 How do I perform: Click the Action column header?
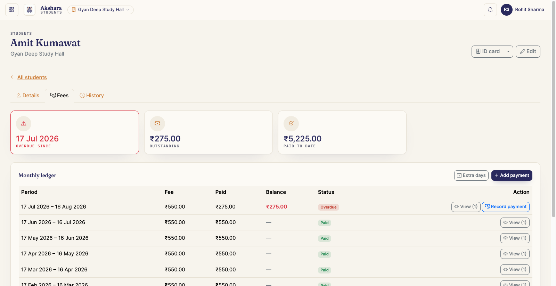click(x=521, y=192)
